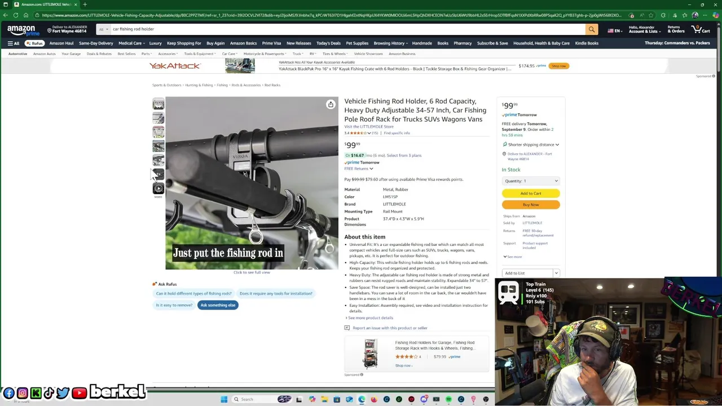Click the share icon on product image

click(331, 104)
